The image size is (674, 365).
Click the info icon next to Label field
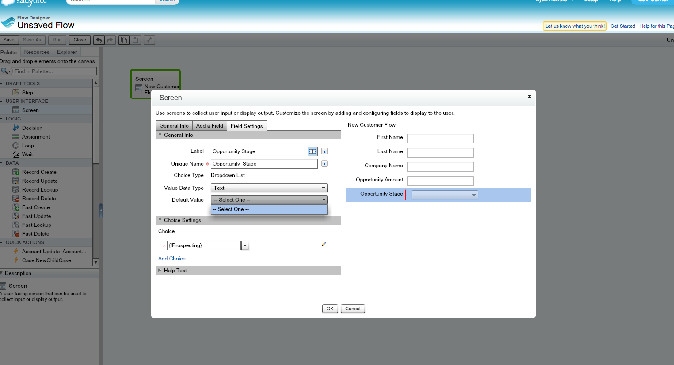(324, 151)
